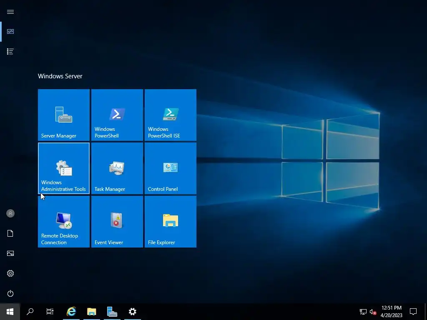
Task: Switch to the All apps list view
Action: (10, 51)
